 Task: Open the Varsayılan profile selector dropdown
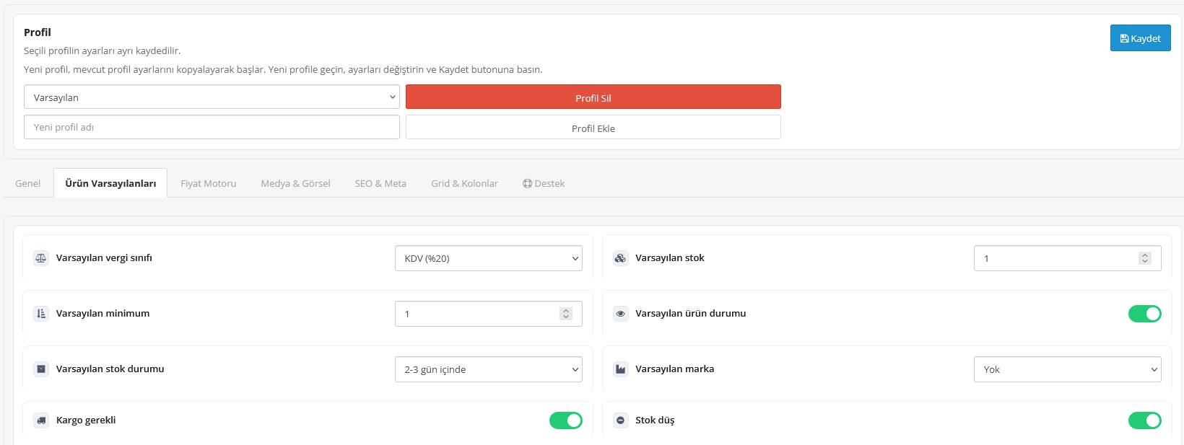tap(212, 97)
